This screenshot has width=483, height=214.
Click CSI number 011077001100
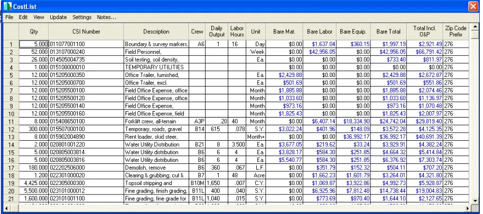[x=86, y=44]
